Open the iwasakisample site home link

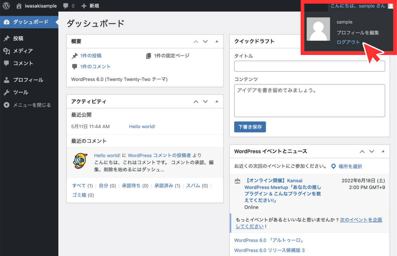click(36, 6)
